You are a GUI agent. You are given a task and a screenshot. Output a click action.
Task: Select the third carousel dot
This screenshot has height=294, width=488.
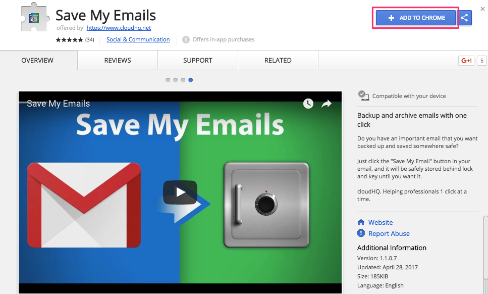[183, 80]
